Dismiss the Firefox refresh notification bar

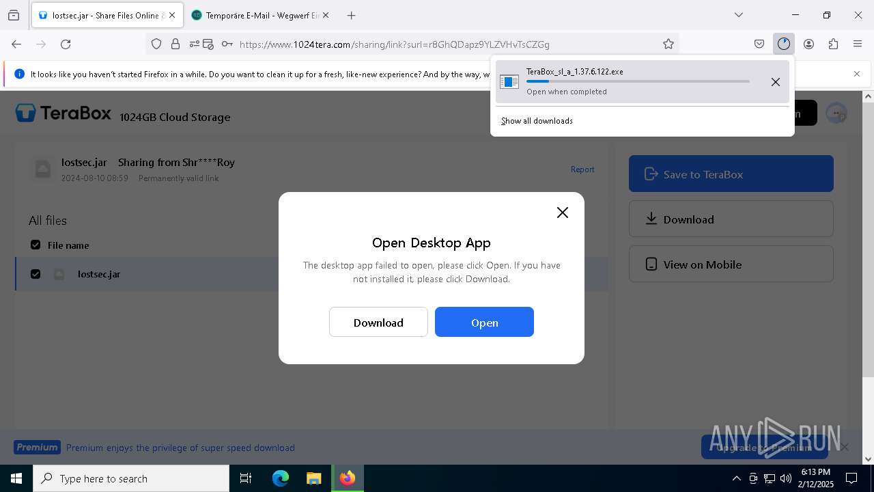pos(857,74)
